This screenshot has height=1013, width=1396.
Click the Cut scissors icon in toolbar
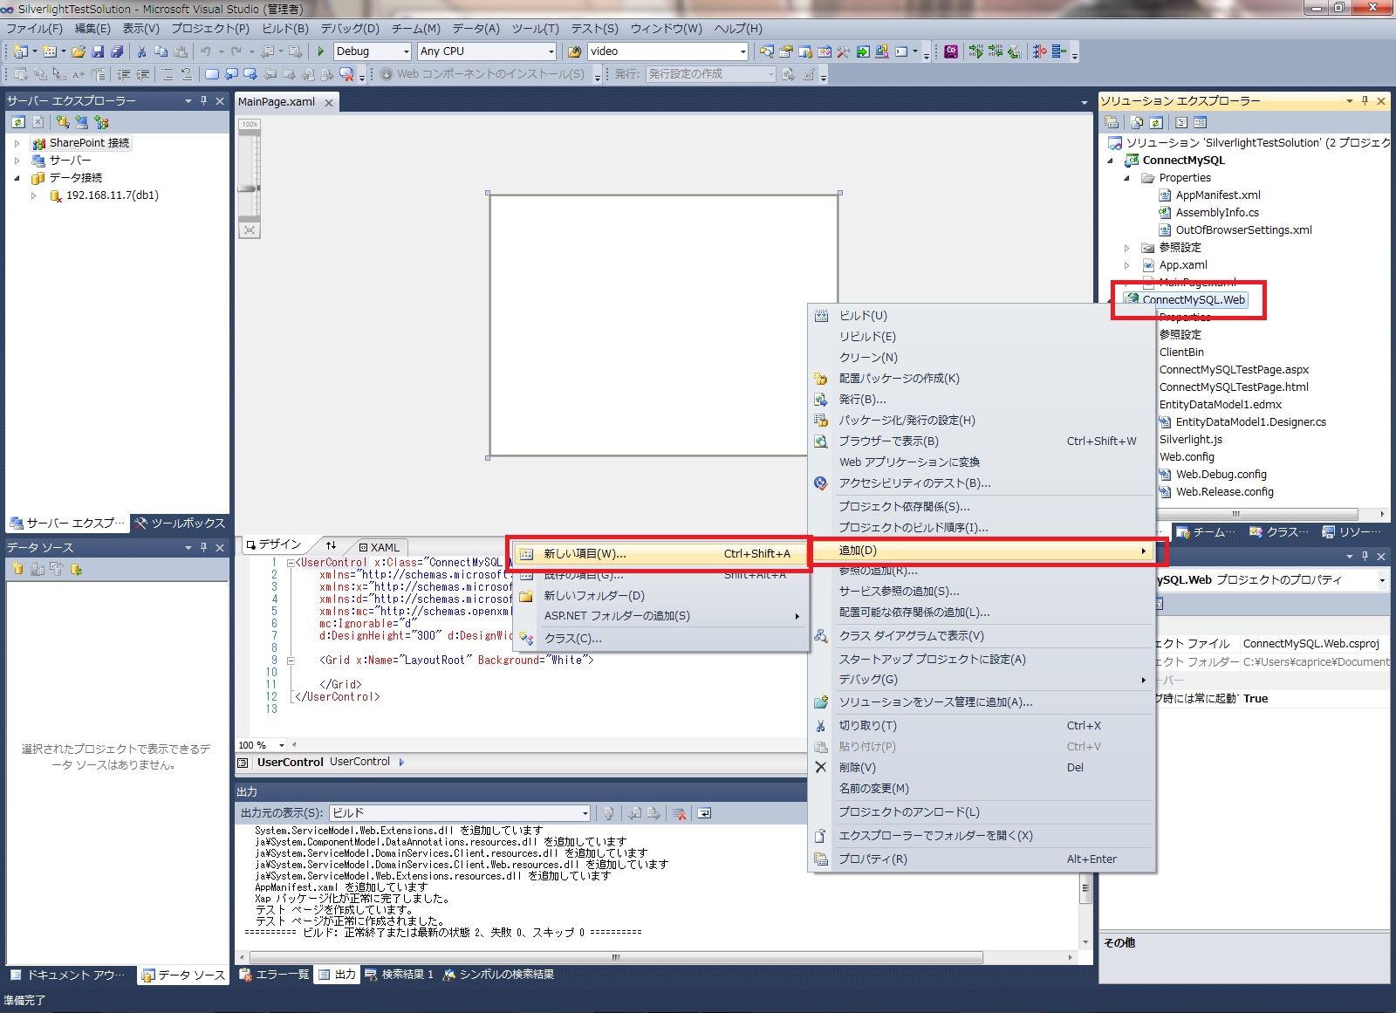[141, 51]
